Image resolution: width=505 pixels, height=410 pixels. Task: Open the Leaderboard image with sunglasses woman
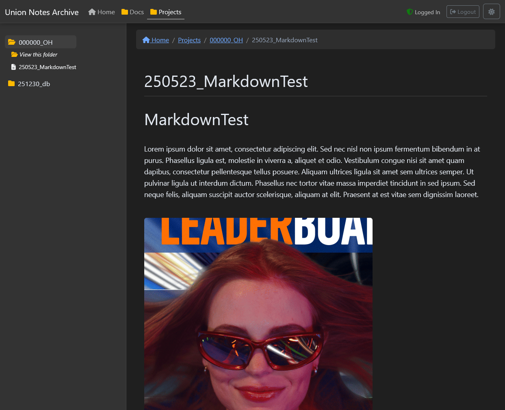pyautogui.click(x=258, y=314)
